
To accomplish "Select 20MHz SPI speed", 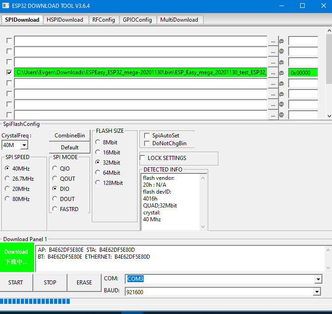I will pyautogui.click(x=17, y=189).
